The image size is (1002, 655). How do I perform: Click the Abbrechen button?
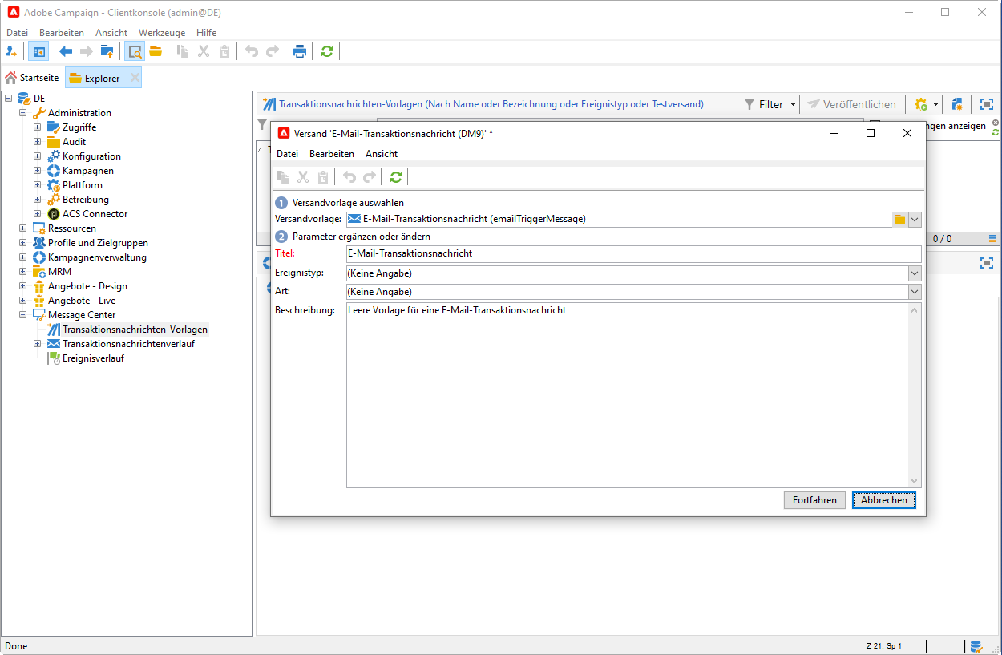(x=883, y=499)
